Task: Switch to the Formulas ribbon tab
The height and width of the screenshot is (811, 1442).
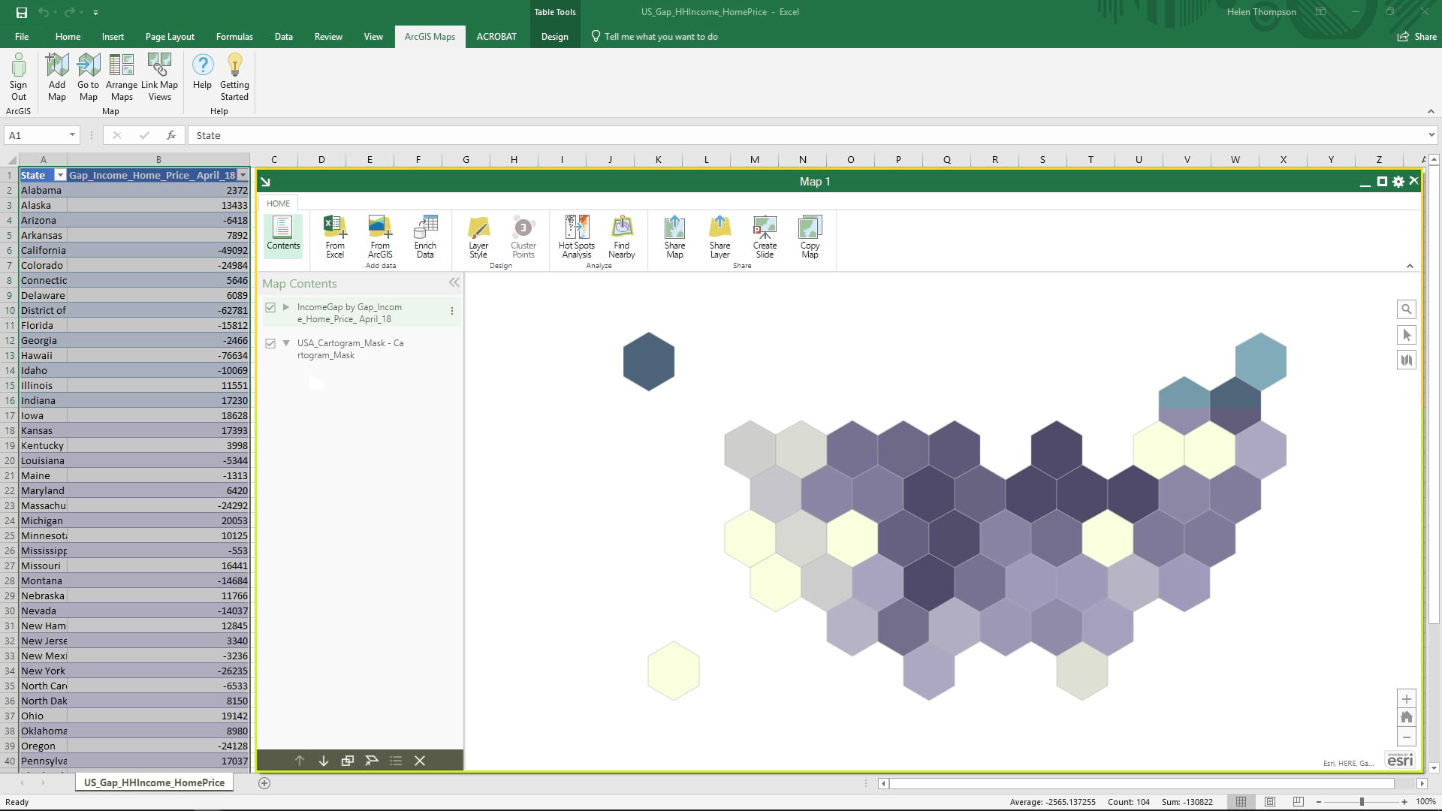Action: pyautogui.click(x=234, y=36)
